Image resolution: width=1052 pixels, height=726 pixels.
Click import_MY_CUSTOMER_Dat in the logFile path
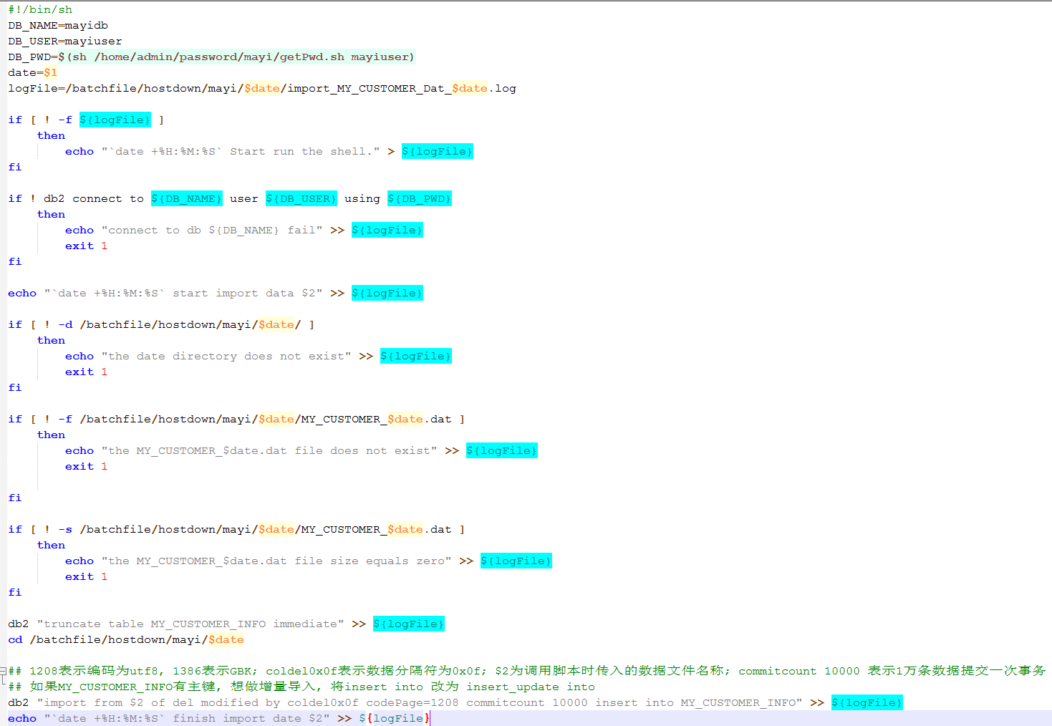(x=366, y=88)
